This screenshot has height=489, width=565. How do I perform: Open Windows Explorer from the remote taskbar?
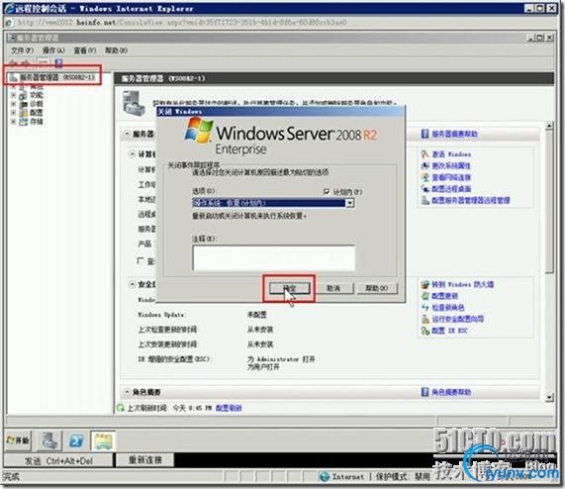point(103,441)
